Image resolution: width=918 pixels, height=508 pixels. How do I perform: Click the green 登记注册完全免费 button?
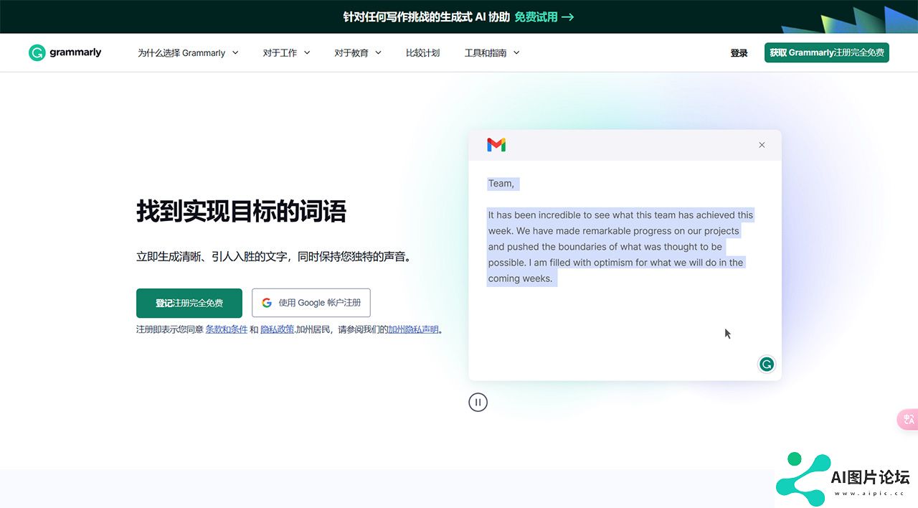point(189,303)
